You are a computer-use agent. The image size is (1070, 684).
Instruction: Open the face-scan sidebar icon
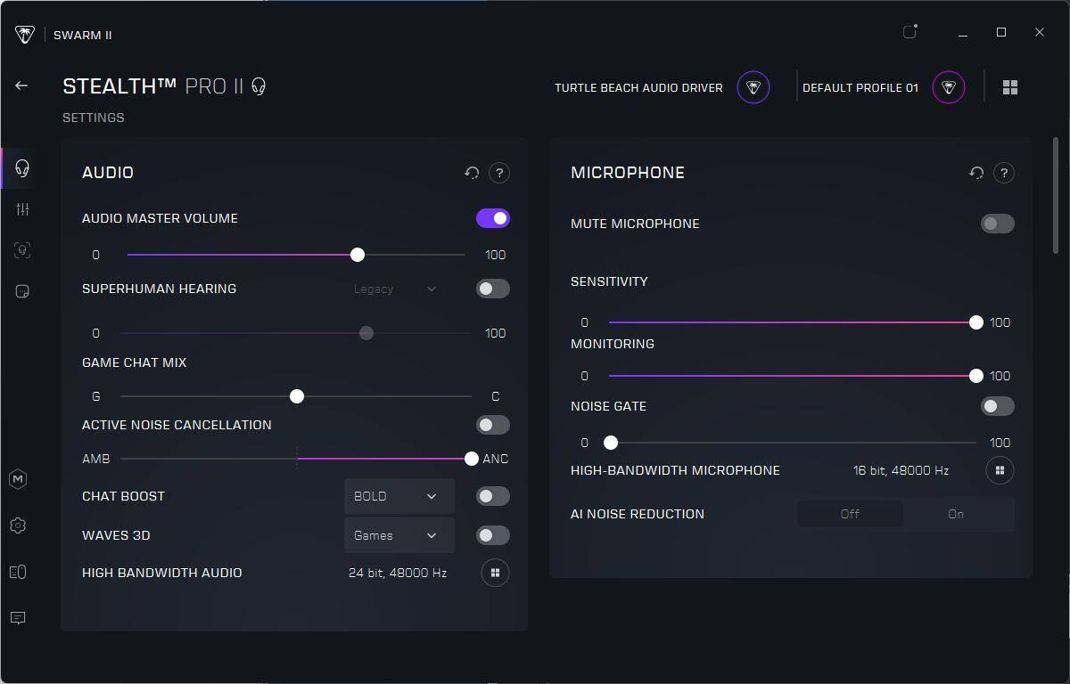point(22,250)
